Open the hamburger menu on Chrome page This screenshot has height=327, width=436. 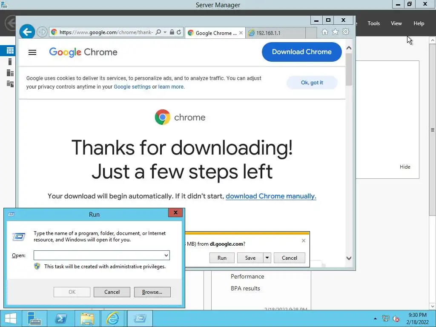[x=32, y=52]
